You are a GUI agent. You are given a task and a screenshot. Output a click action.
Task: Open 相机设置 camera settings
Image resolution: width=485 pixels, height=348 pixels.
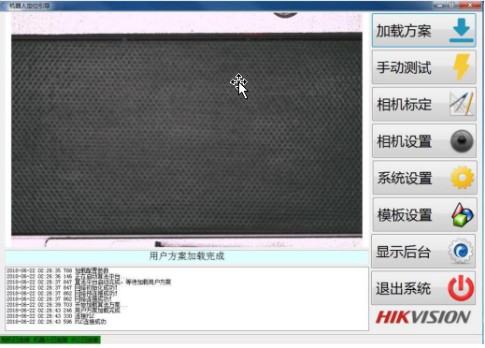coord(404,141)
